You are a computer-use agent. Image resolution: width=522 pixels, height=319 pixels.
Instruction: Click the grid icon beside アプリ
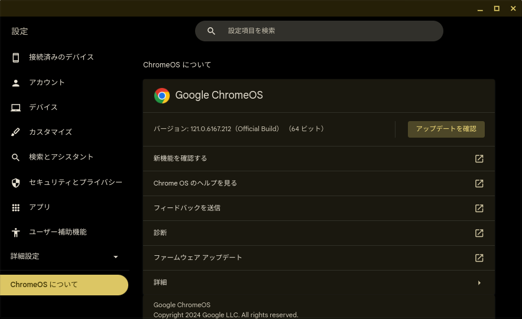(x=15, y=207)
